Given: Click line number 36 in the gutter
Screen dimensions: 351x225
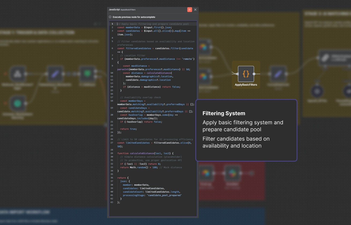Looking at the screenshot, I should (x=112, y=178).
